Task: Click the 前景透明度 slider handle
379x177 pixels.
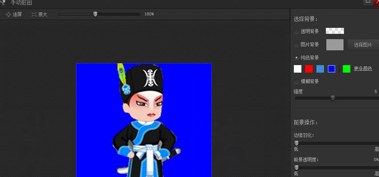Action: [x=297, y=167]
